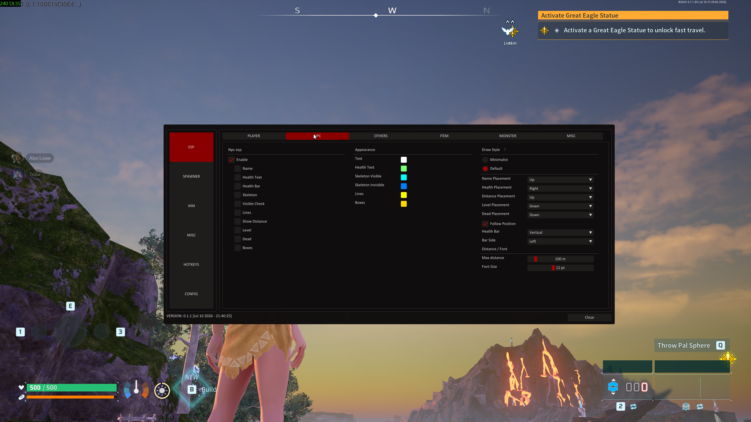Image resolution: width=751 pixels, height=422 pixels.
Task: Click the Throw Pal Sphere prompt
Action: pyautogui.click(x=692, y=345)
